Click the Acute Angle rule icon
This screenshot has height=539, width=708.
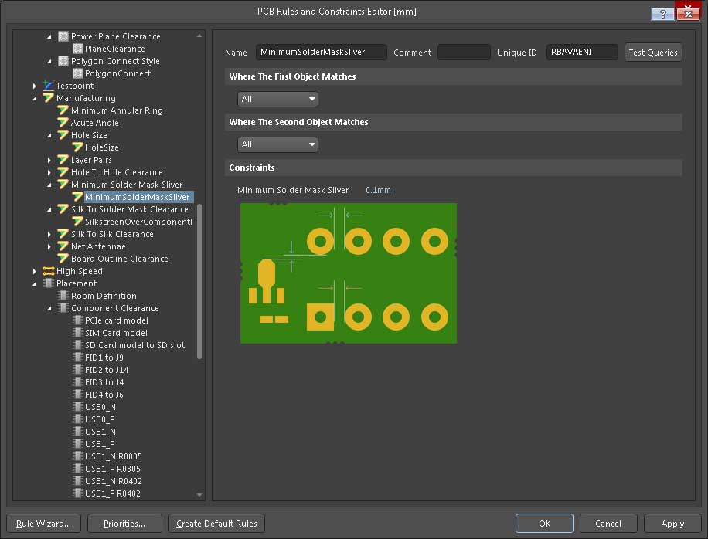[x=63, y=123]
